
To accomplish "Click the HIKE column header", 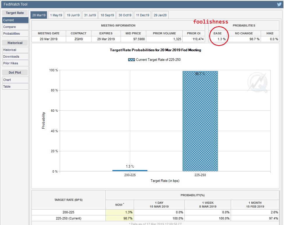I will [x=270, y=33].
